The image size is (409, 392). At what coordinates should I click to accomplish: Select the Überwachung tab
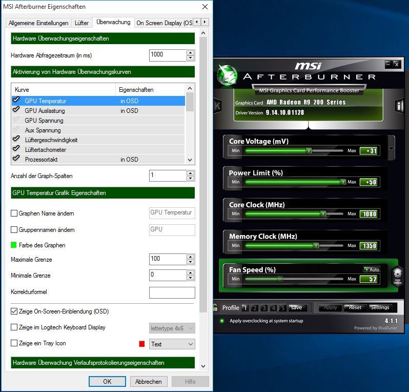click(x=113, y=22)
